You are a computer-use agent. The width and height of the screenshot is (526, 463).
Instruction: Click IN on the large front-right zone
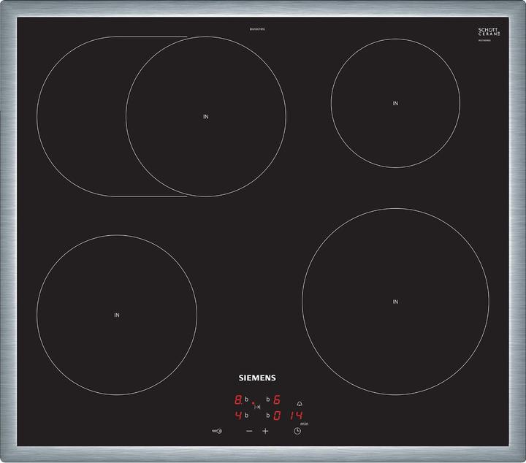click(395, 302)
